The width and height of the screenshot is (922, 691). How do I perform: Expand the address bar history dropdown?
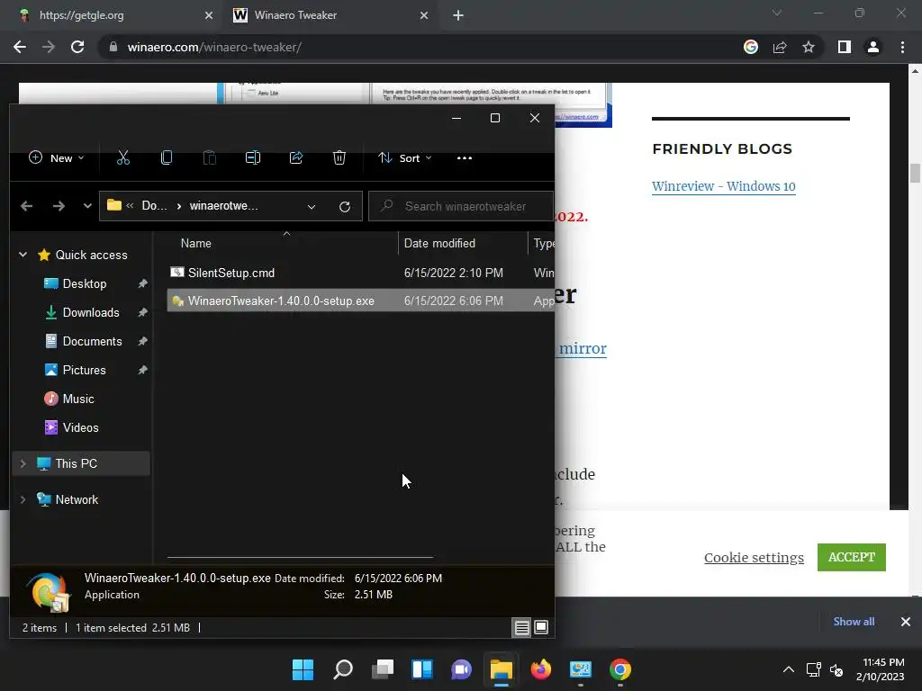click(x=311, y=206)
